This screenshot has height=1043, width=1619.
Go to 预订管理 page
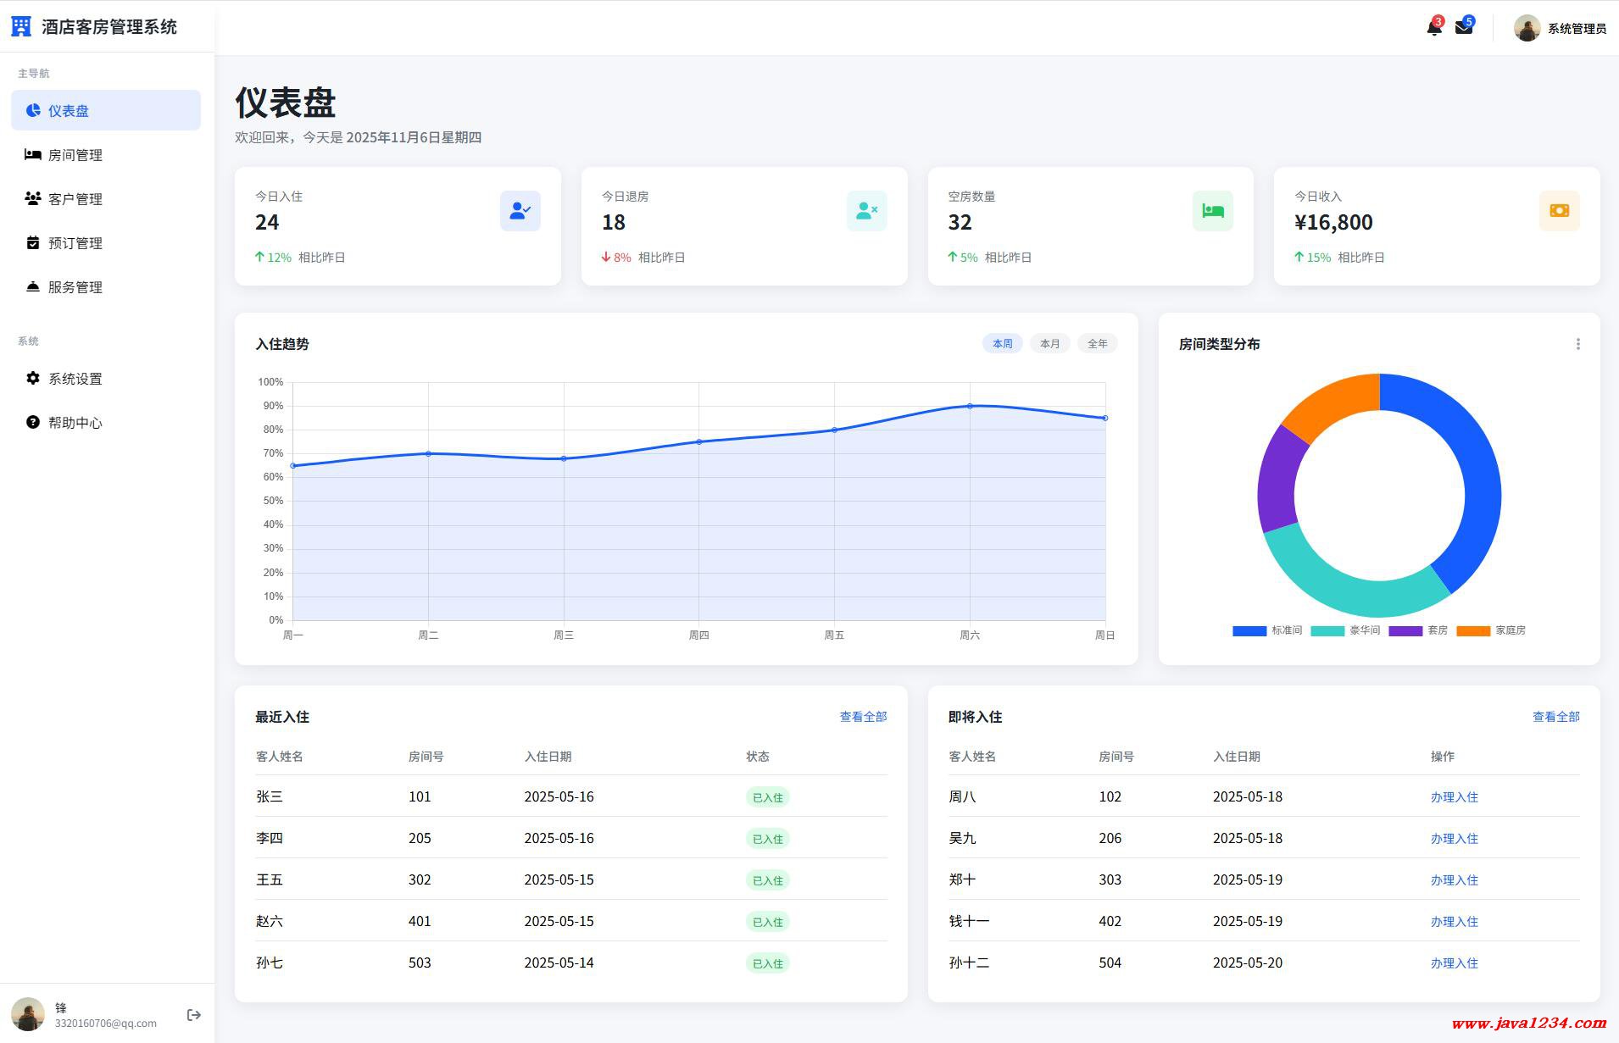[x=75, y=243]
